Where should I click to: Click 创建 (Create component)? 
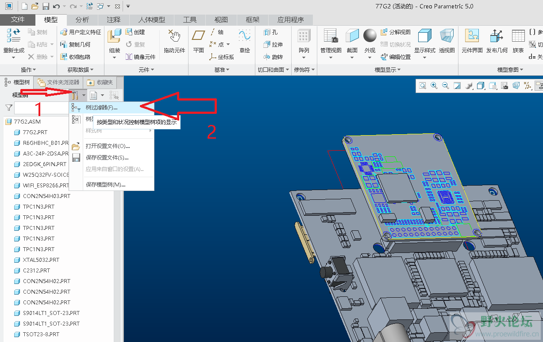pos(135,32)
